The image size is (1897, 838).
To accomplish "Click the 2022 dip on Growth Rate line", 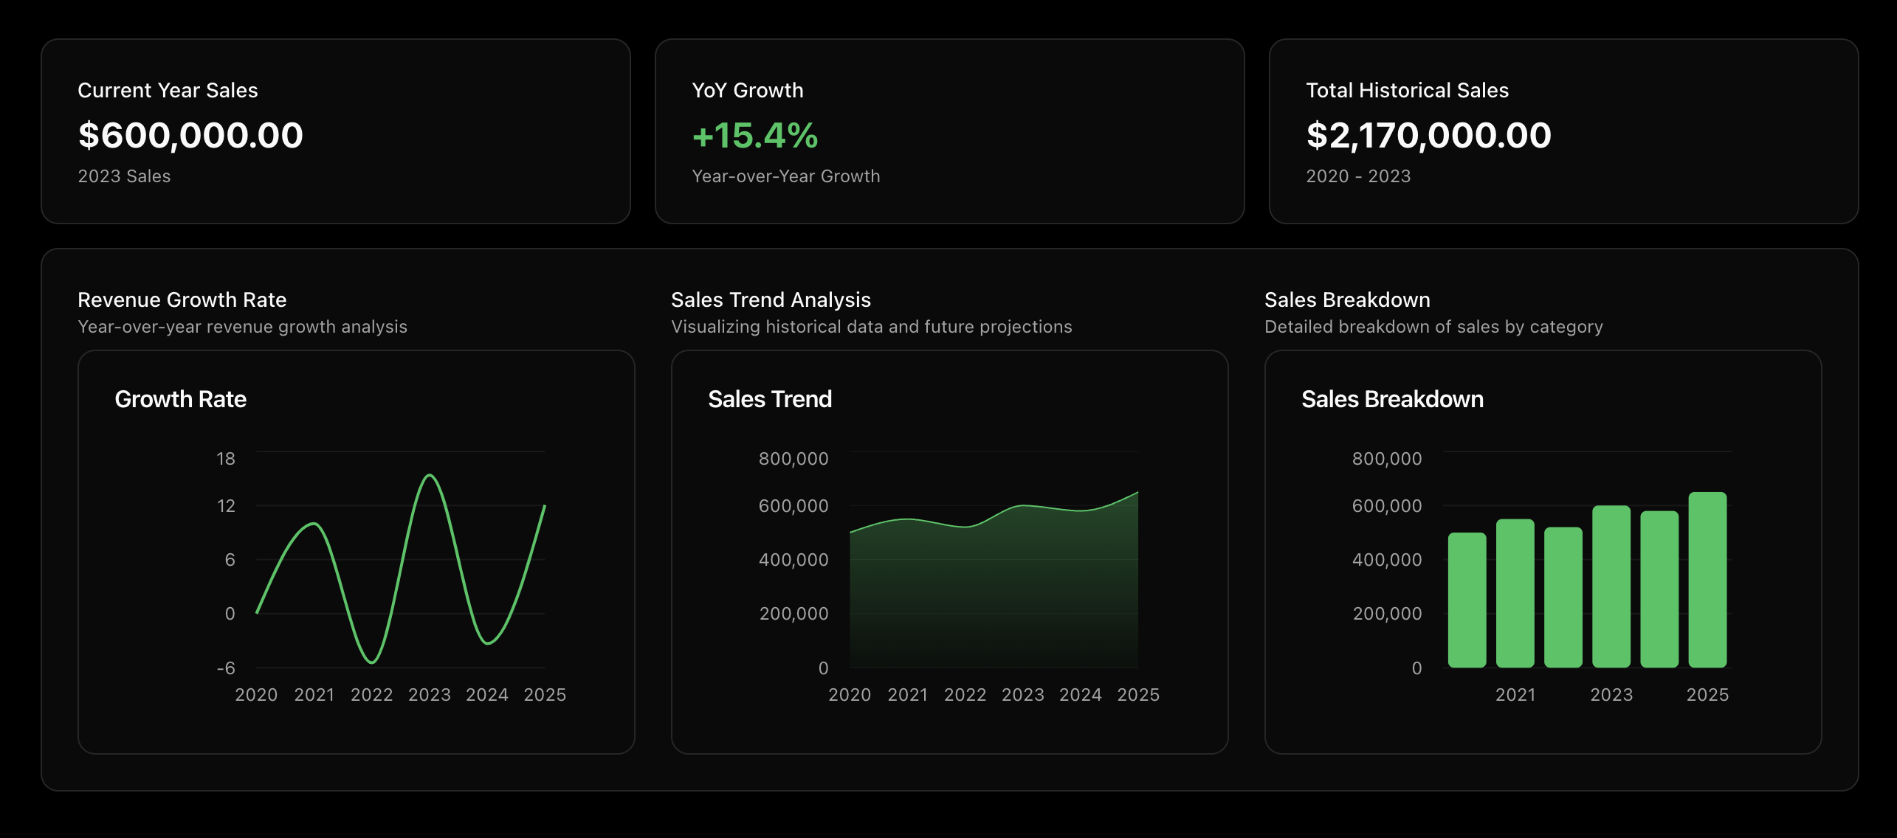I will point(372,662).
